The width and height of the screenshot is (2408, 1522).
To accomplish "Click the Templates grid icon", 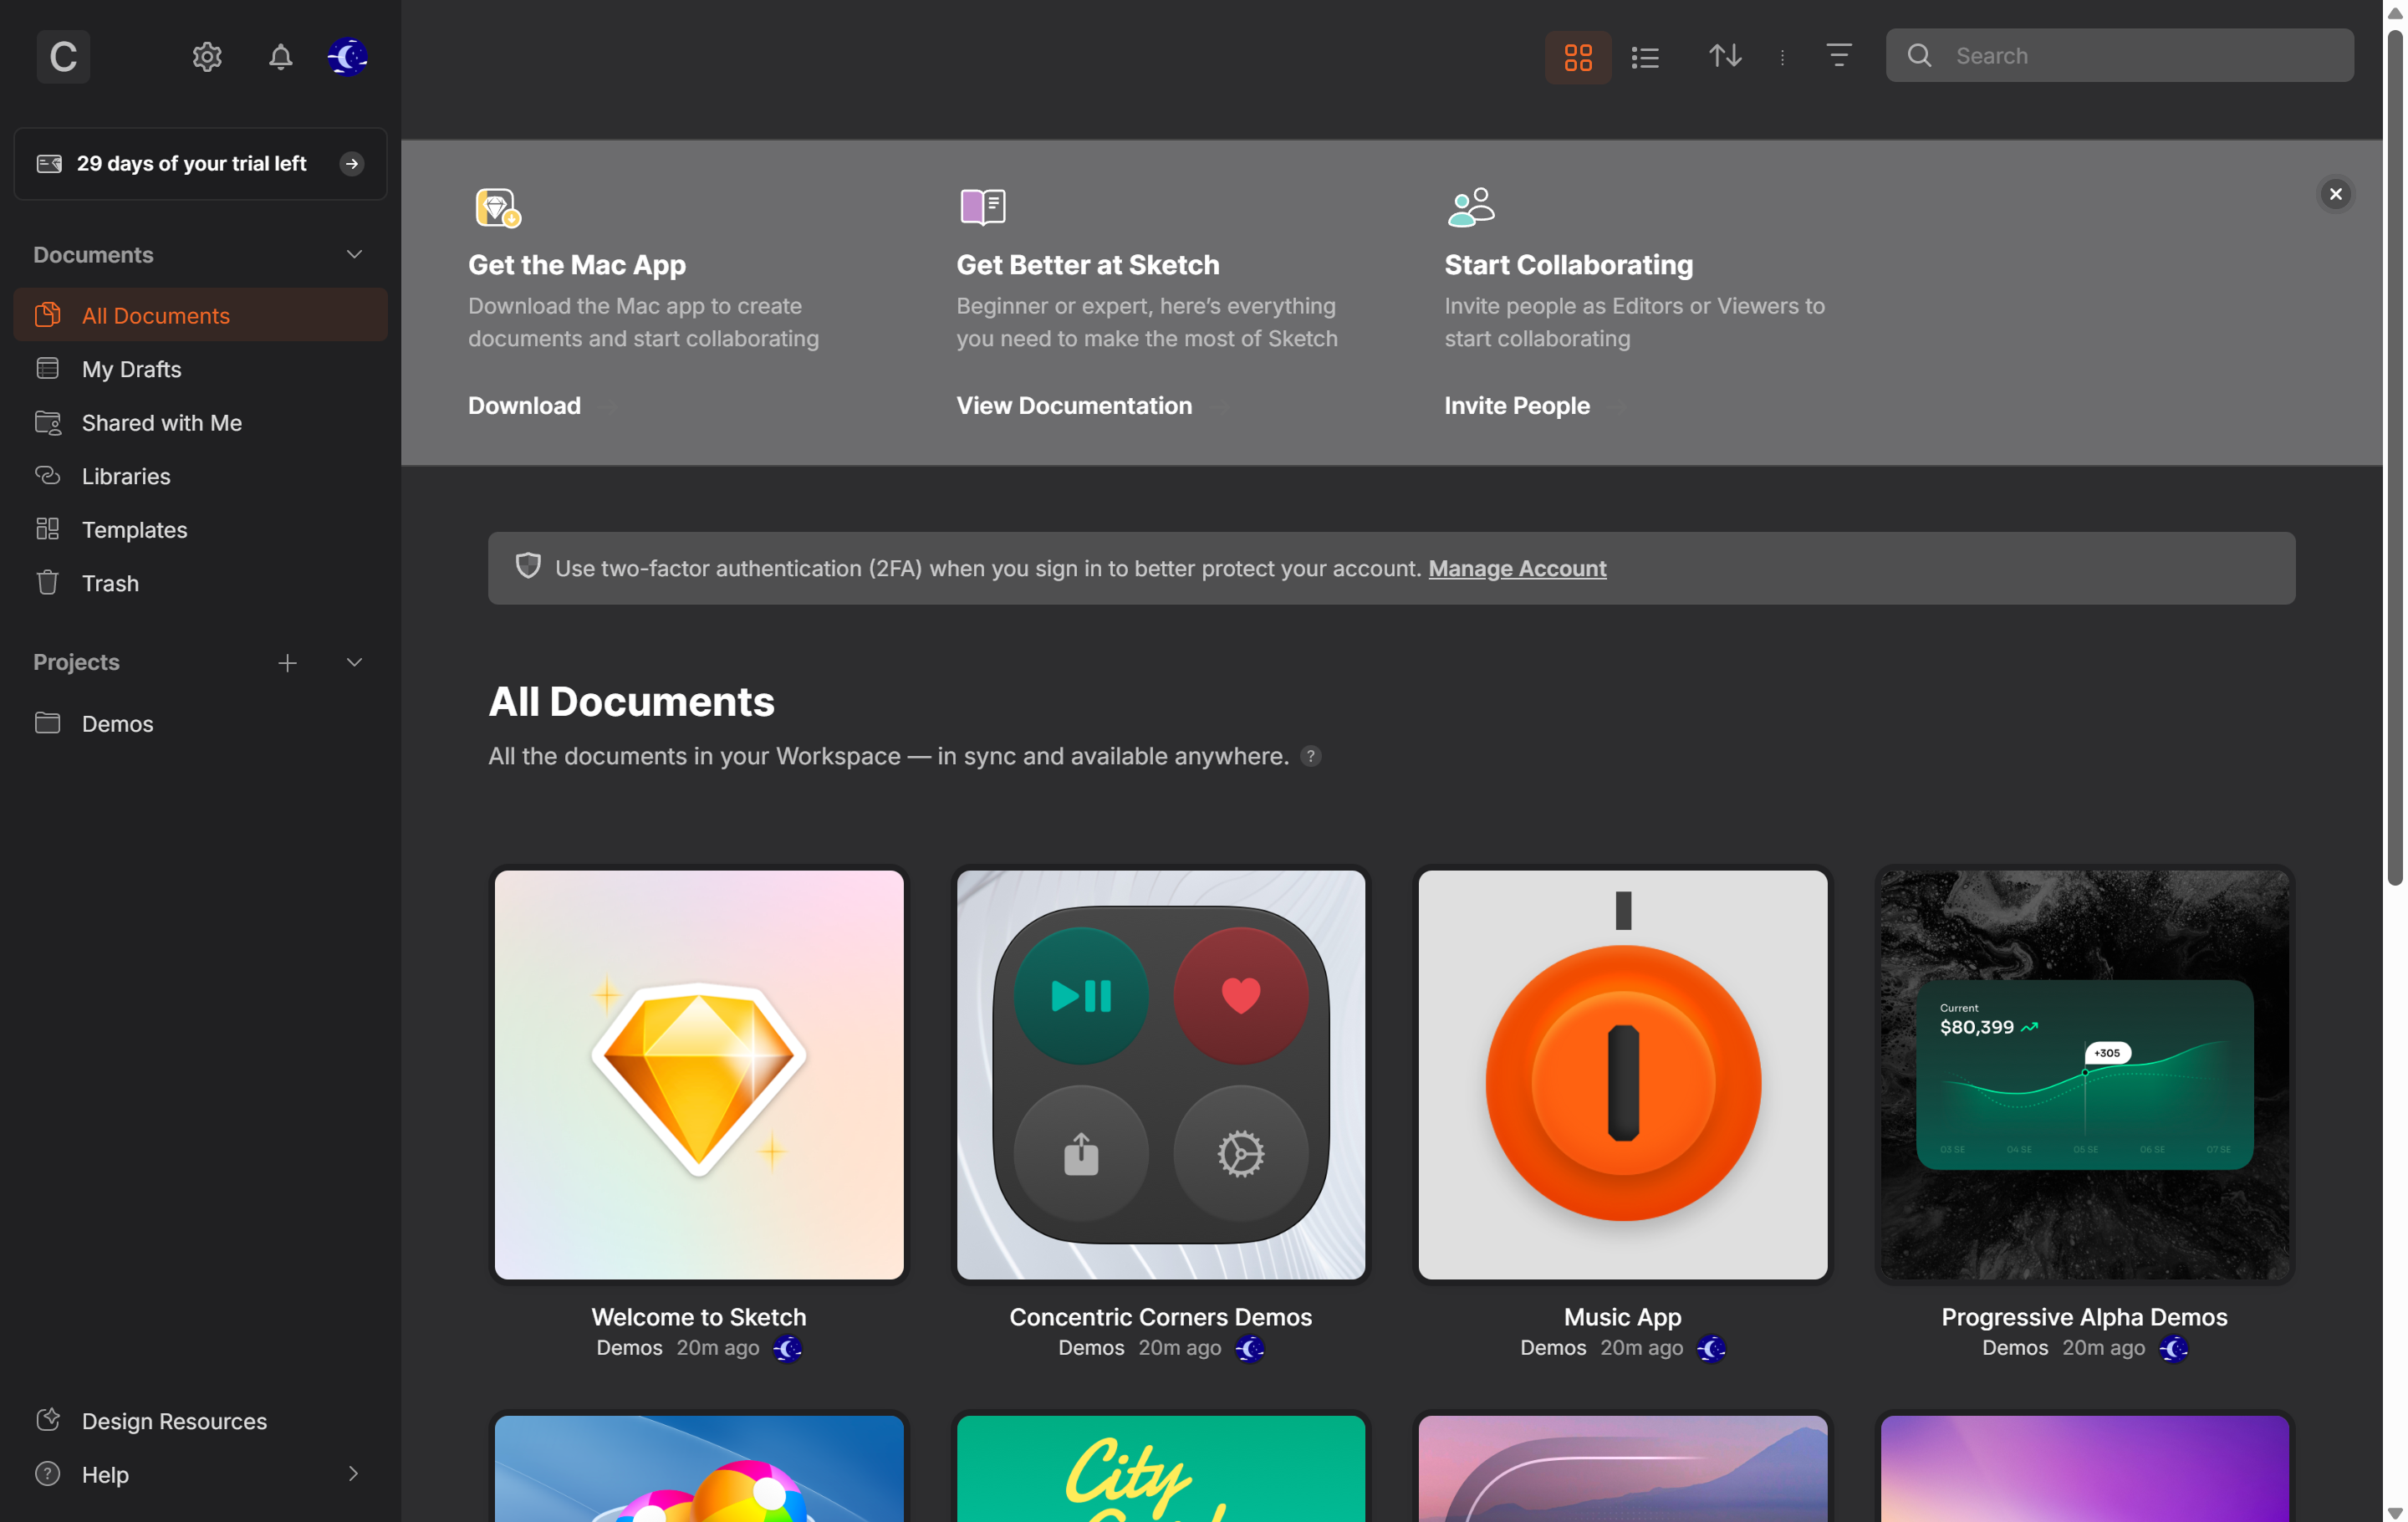I will 47,528.
